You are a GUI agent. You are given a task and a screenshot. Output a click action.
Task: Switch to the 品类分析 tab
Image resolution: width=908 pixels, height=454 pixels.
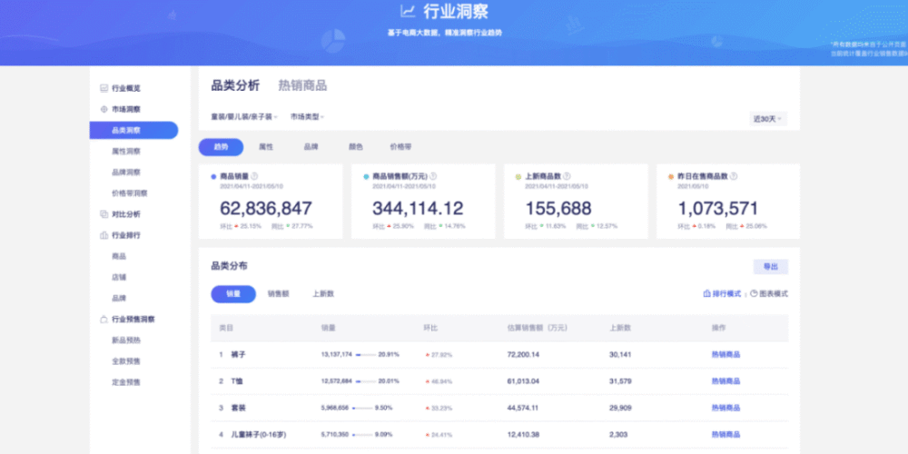point(235,85)
